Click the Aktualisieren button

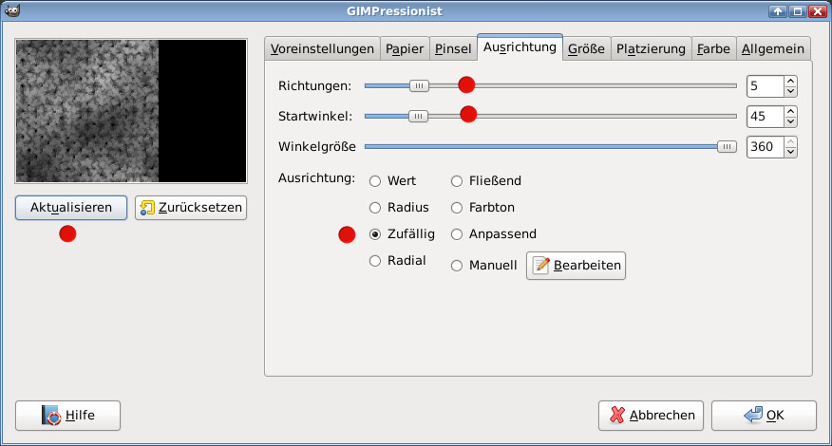point(71,208)
